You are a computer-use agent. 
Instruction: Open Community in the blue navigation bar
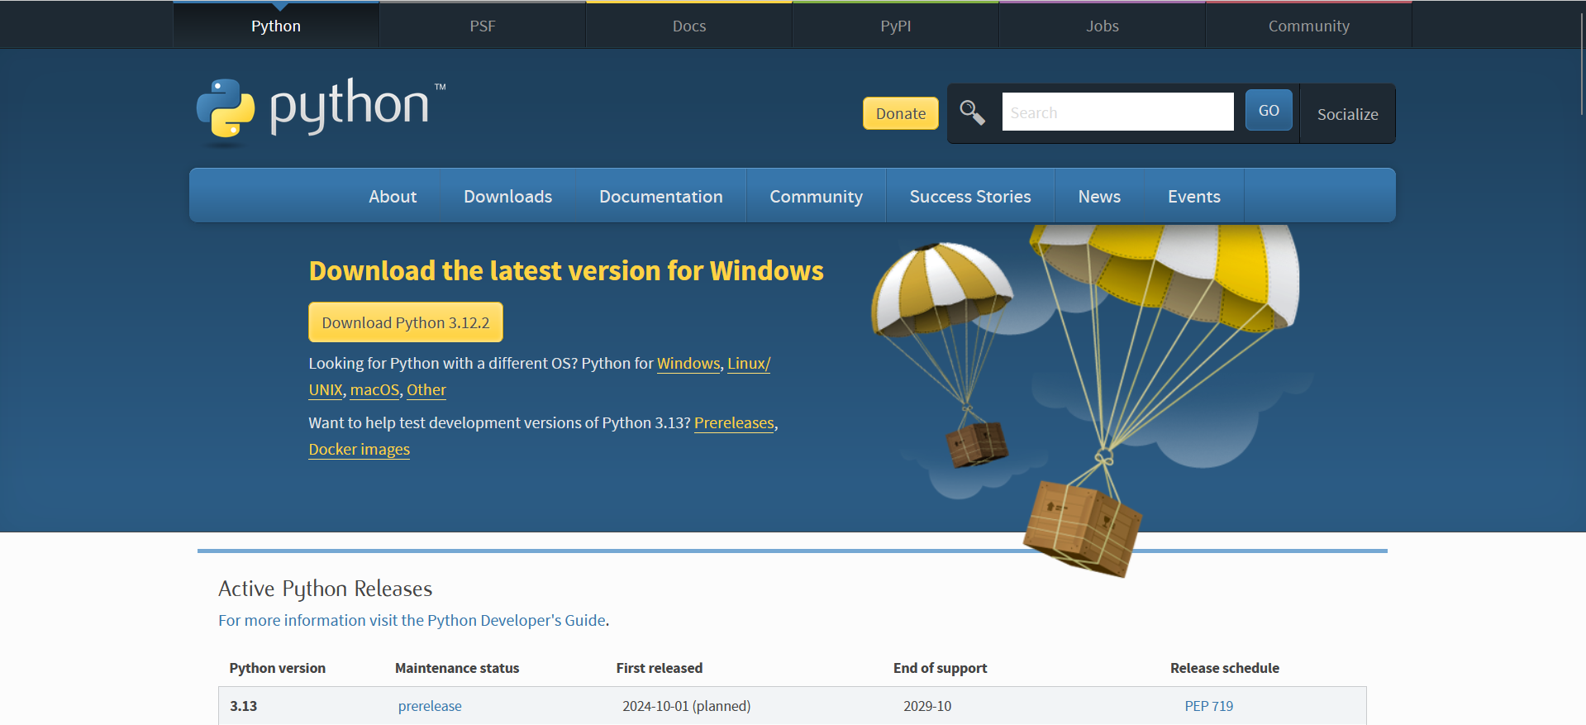point(816,196)
